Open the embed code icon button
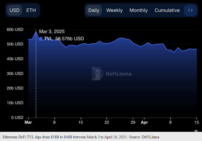This screenshot has height=141, width=202. pos(190,10)
